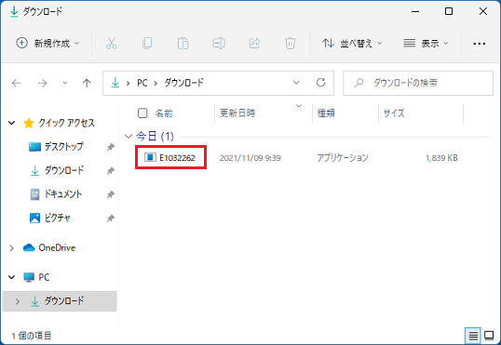Click the Delete trash can icon
This screenshot has width=501, height=345.
click(291, 43)
